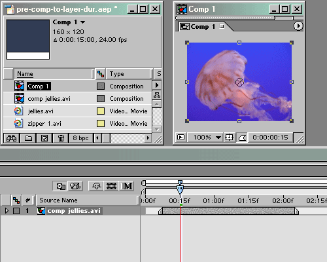Click the 01:00f mark on time ruler
The image size is (327, 262).
213,200
